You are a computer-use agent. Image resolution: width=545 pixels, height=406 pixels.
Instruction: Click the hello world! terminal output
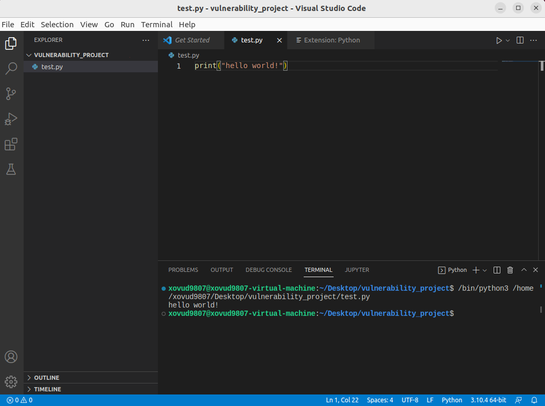tap(193, 305)
